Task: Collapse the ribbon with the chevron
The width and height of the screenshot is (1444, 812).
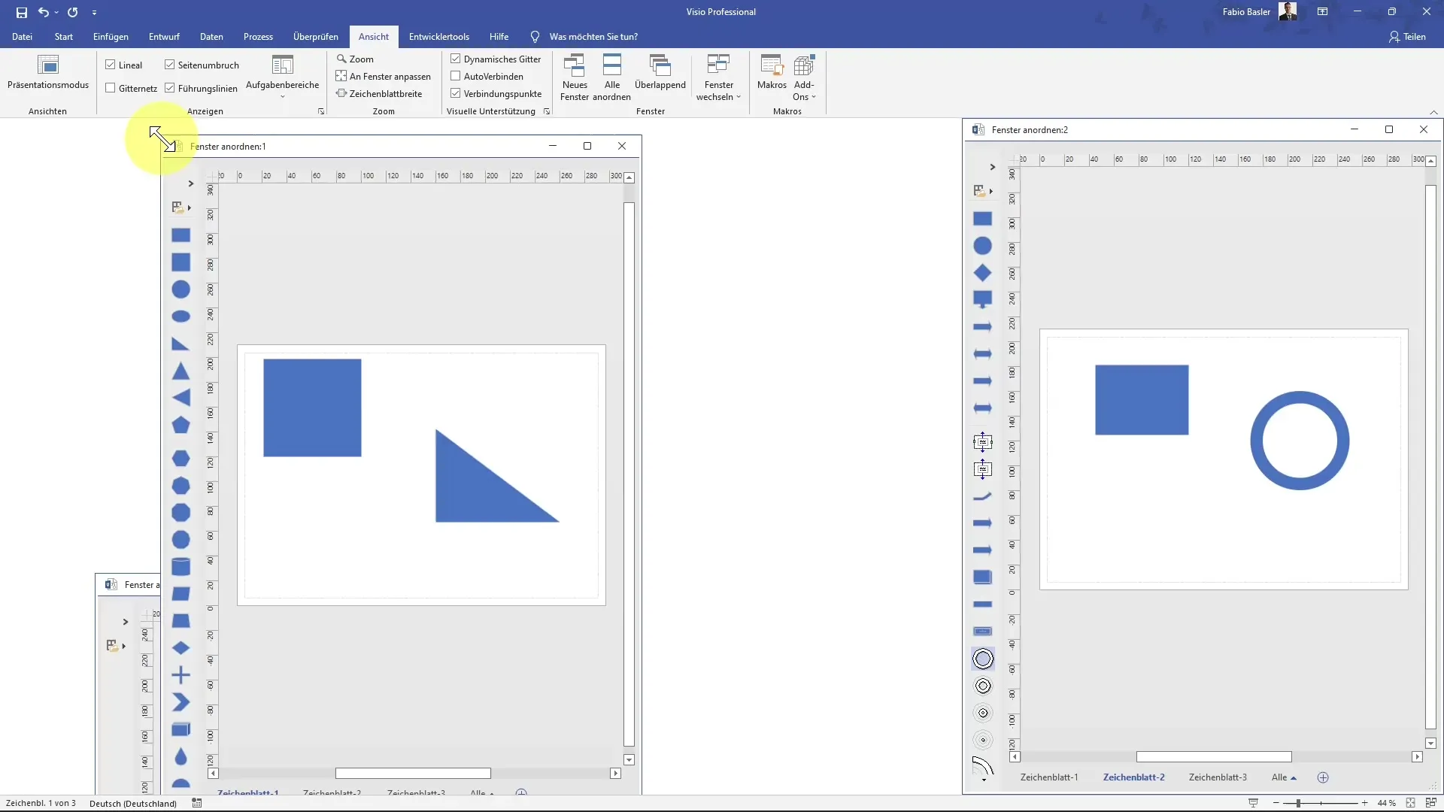Action: 1433,112
